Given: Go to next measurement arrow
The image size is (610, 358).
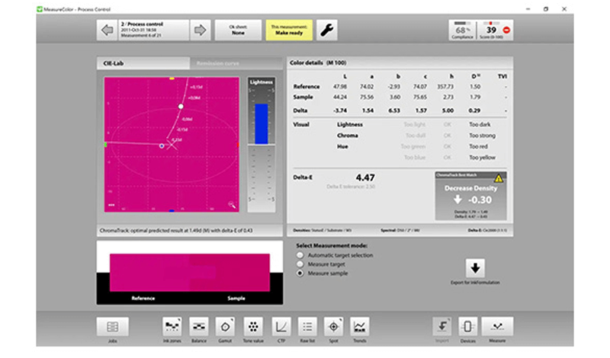Looking at the screenshot, I should click(200, 30).
